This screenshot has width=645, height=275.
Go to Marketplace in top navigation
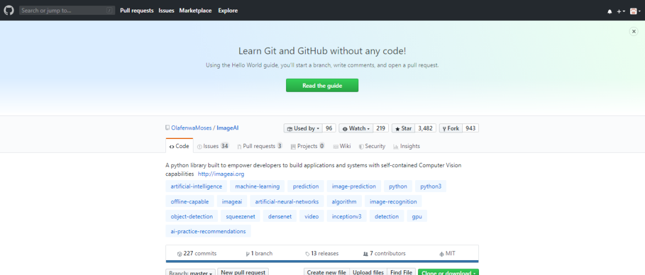click(195, 11)
